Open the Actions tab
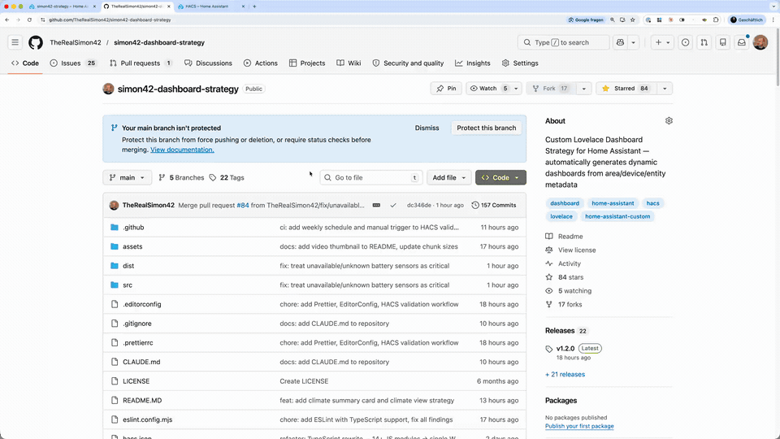Screen dimensions: 780x439 coord(261,63)
